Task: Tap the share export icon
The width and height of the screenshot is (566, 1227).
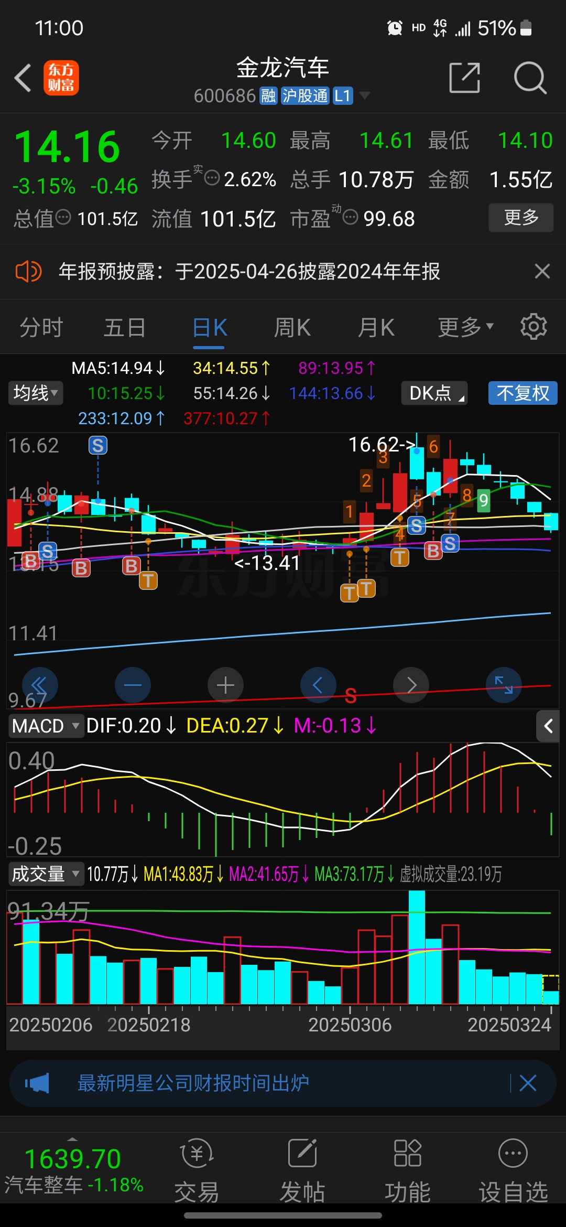Action: (465, 78)
